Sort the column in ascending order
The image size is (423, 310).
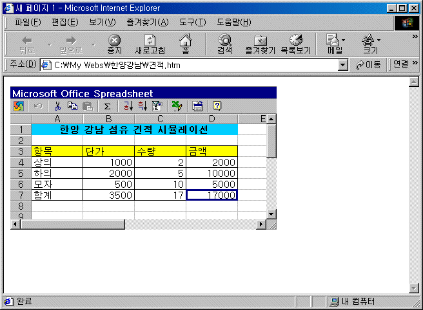coord(128,106)
